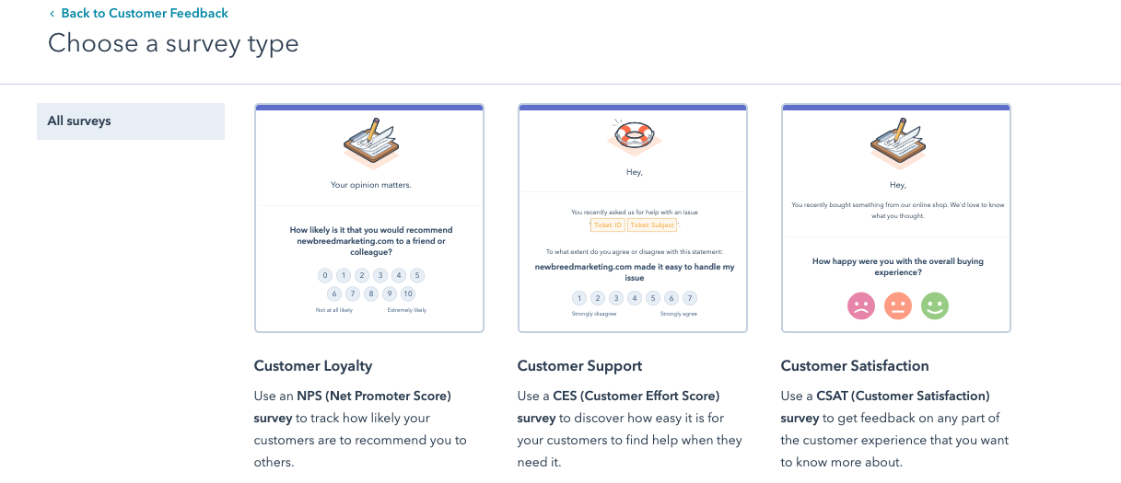Select the orange neutral face emoji
Screen dimensions: 1121x483
coord(897,305)
